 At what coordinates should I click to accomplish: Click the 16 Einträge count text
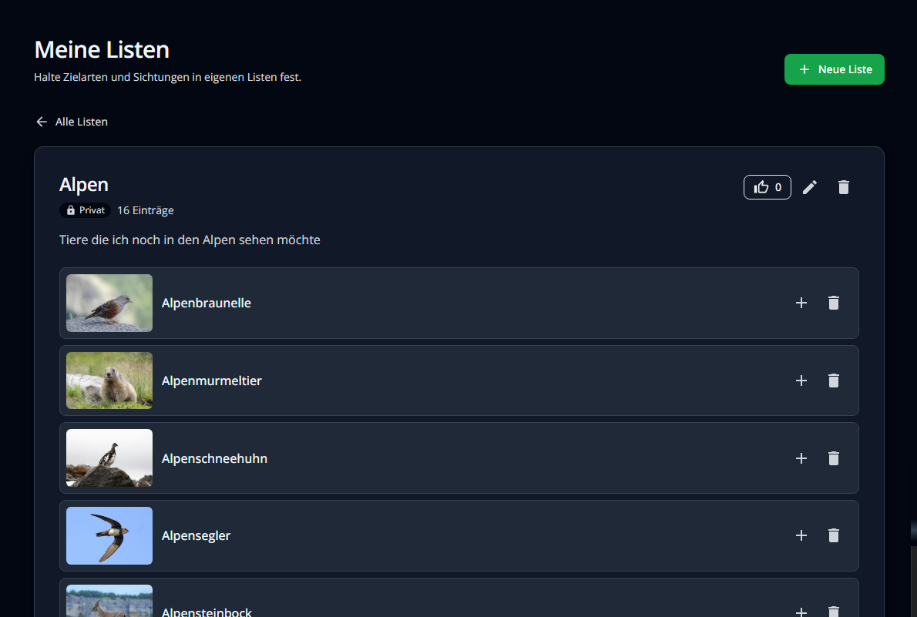click(146, 210)
